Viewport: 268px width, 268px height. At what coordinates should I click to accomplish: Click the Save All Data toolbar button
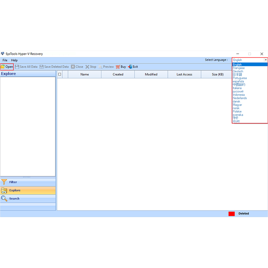click(26, 67)
